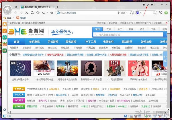Open the orange sidebar icon below favorites
This screenshot has width=172, height=120.
point(5,31)
